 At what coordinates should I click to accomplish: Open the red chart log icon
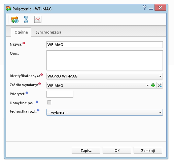38,19
